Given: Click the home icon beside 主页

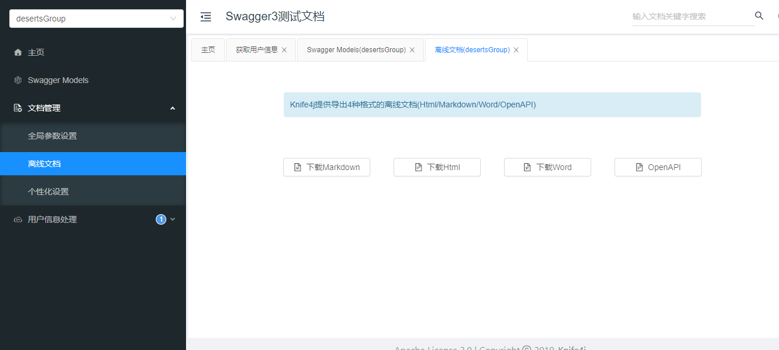Looking at the screenshot, I should coord(18,52).
